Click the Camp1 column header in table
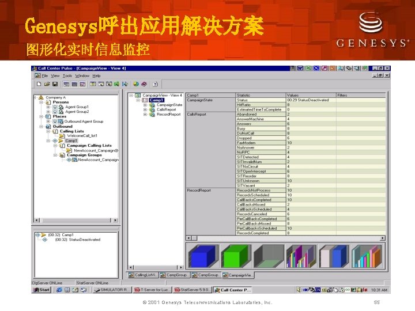Image resolution: width=415 pixels, height=311 pixels. pyautogui.click(x=211, y=95)
